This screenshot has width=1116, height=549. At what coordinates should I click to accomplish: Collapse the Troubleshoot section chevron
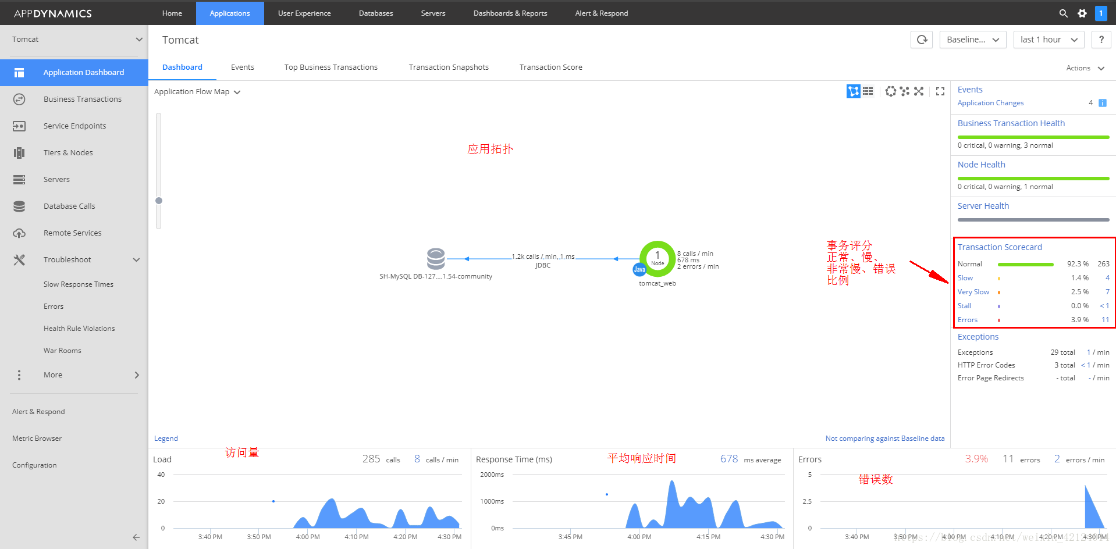click(x=137, y=260)
